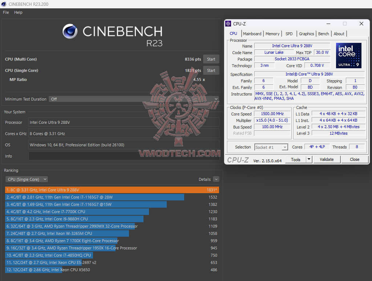Click the OS field Windows 10 64 Bit
372x281 pixels.
point(124,144)
